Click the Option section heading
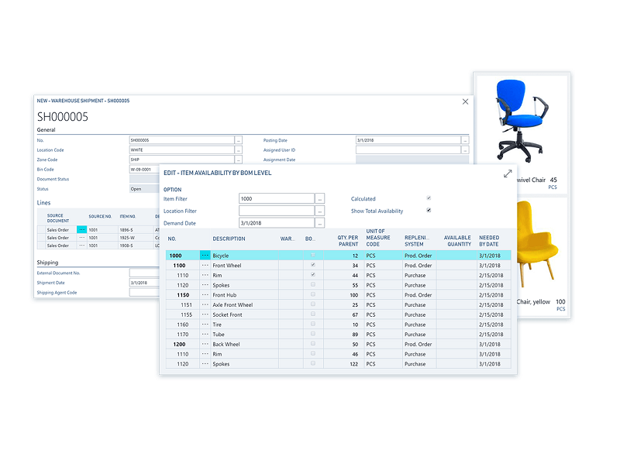 point(172,190)
